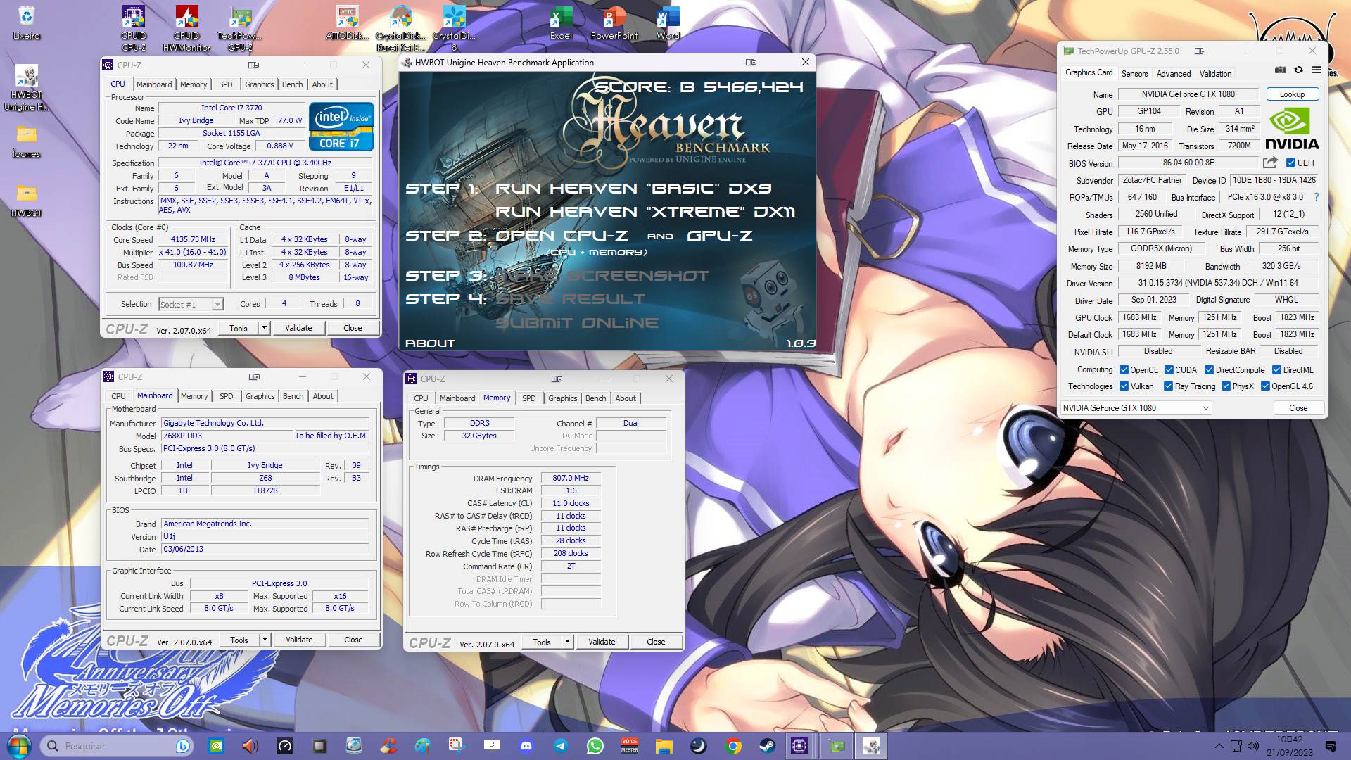Expand Tools dropdown arrow in CPU tab window
Viewport: 1351px width, 760px height.
pos(264,328)
